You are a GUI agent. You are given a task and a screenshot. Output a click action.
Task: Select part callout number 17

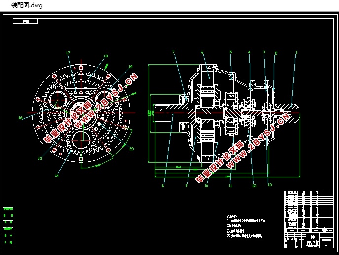pyautogui.click(x=68, y=53)
